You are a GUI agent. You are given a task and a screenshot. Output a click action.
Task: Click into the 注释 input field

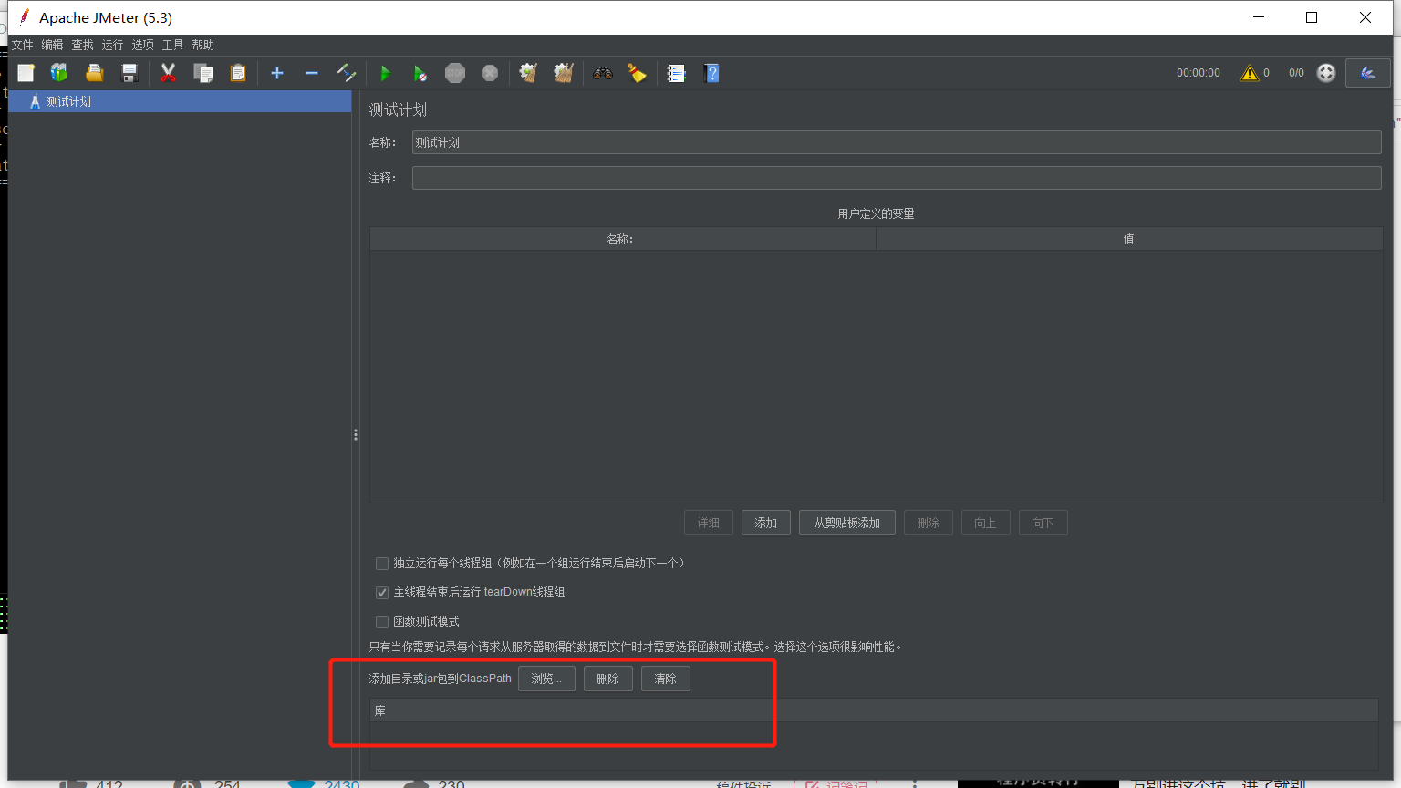click(897, 178)
